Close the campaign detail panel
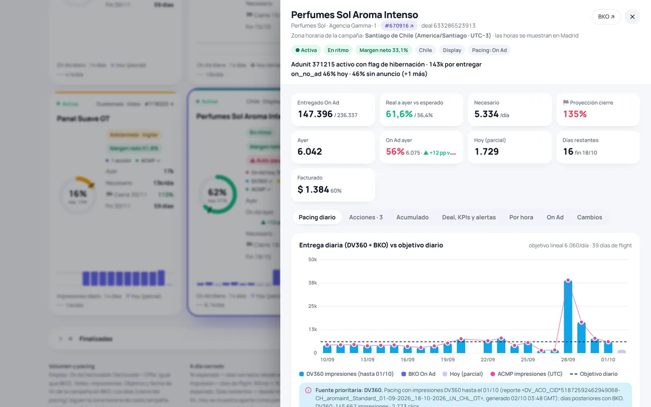 click(x=632, y=17)
